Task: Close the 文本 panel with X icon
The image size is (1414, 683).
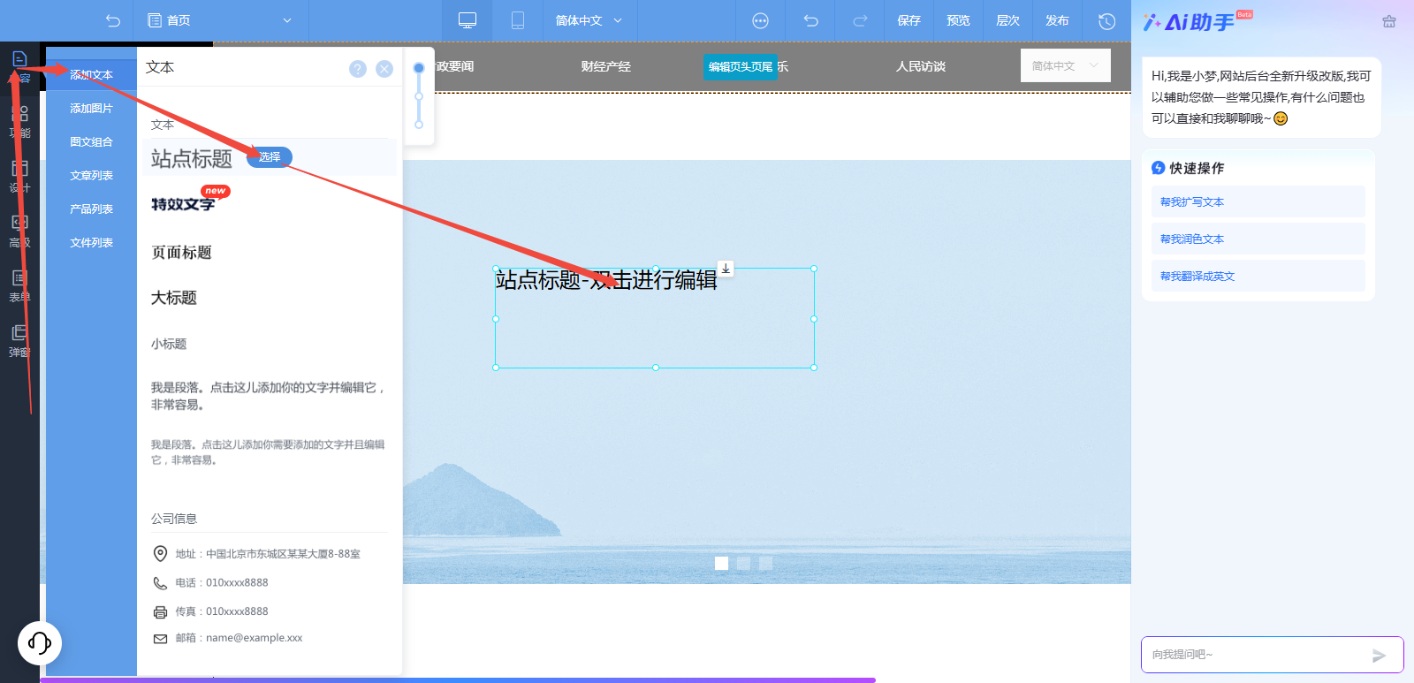Action: tap(384, 69)
